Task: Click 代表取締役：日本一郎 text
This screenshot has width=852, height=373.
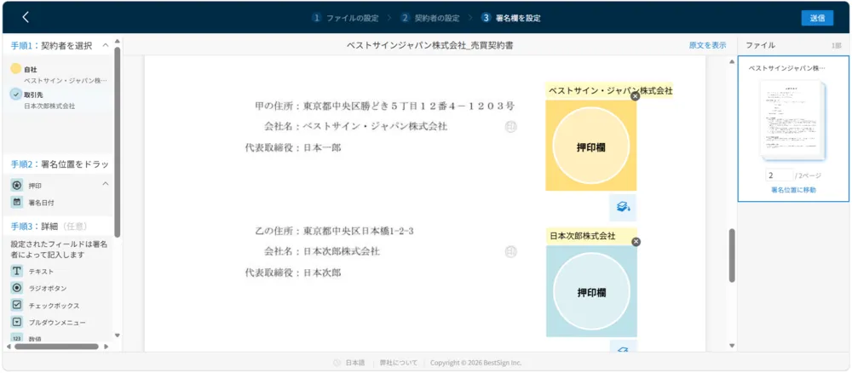Action: point(293,147)
